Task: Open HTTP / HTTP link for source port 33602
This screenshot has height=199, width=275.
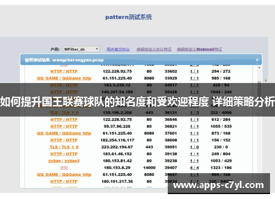Action: (64, 71)
